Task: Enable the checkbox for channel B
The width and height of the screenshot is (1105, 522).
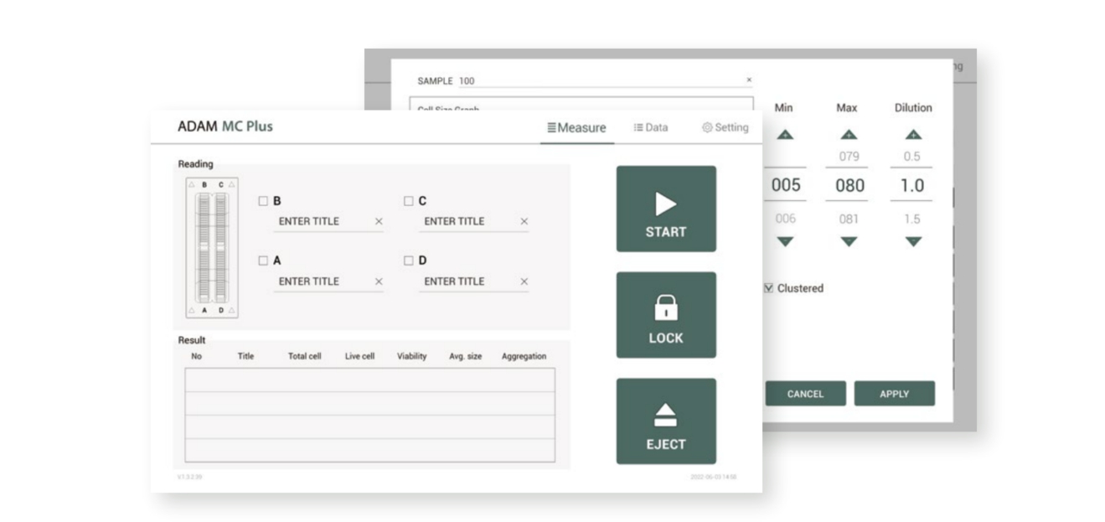Action: click(263, 201)
